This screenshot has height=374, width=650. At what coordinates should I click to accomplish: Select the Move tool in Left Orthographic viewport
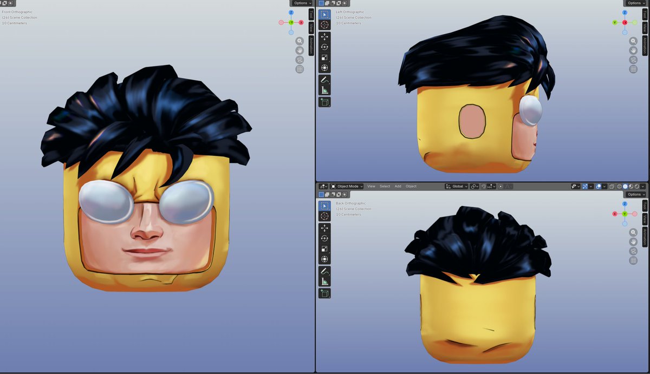[324, 37]
